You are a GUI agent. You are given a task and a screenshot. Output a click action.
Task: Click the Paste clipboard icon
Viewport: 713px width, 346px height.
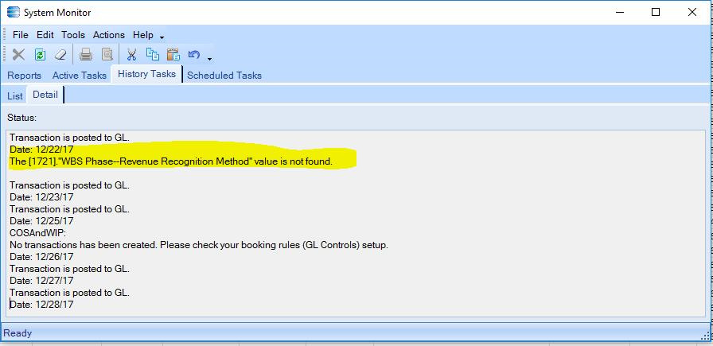(x=173, y=55)
